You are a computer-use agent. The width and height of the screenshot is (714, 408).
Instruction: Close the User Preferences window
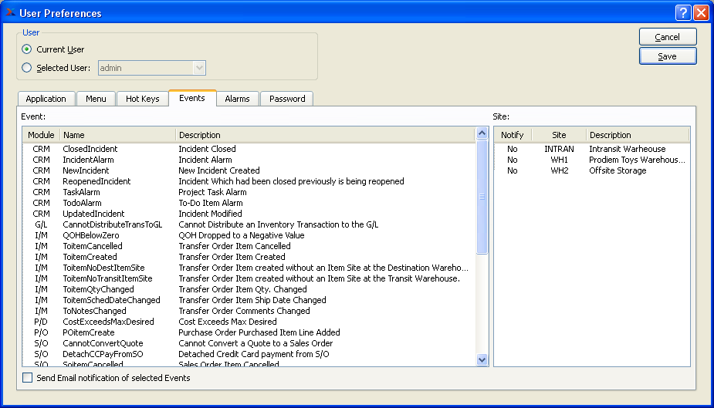[701, 13]
